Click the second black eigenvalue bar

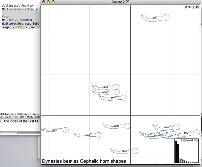click(x=178, y=153)
